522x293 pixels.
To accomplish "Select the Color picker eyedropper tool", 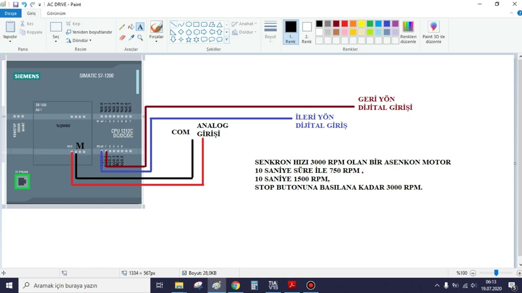I will click(x=131, y=37).
